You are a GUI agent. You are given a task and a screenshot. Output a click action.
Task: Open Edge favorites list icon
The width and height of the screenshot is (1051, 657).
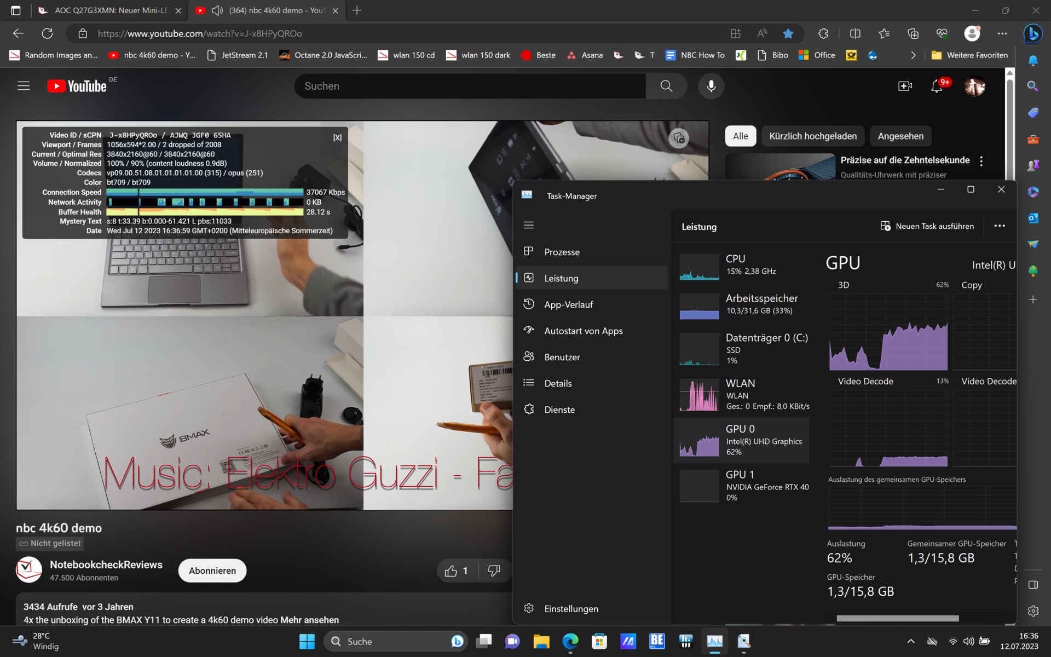884,33
